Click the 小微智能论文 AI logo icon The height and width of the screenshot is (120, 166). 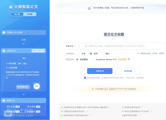point(11,7)
